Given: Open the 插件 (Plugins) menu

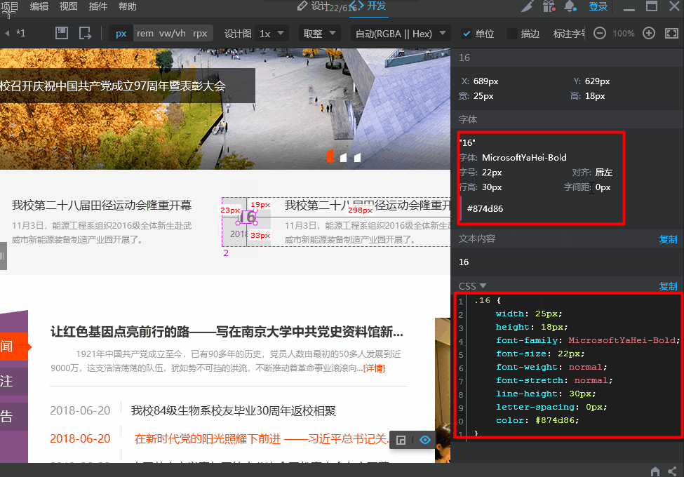Looking at the screenshot, I should pos(98,6).
